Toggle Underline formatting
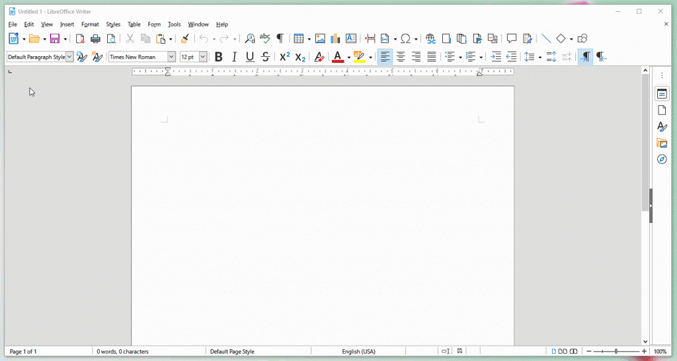The width and height of the screenshot is (677, 361). [x=249, y=57]
